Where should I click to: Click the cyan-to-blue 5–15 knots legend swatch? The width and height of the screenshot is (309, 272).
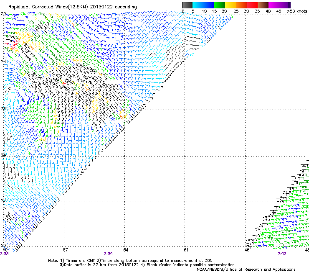[x=203, y=5]
